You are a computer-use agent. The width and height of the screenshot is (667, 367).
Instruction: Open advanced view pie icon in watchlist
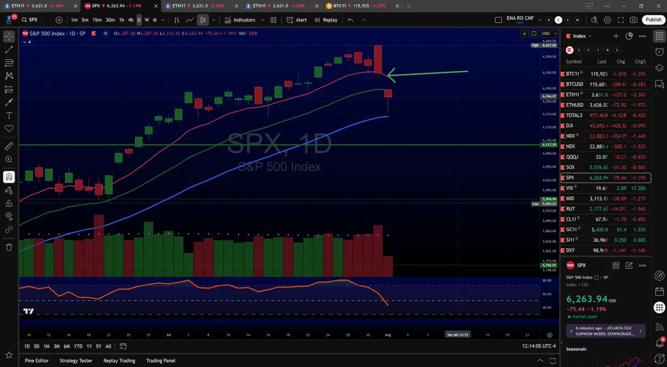pyautogui.click(x=629, y=36)
